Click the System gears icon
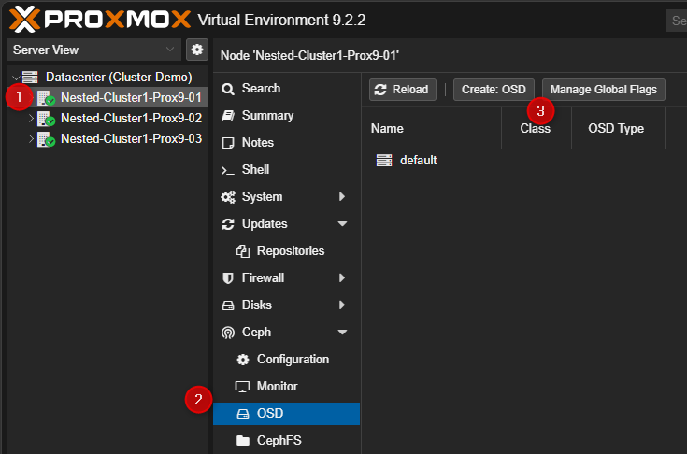Viewport: 687px width, 454px height. (228, 197)
